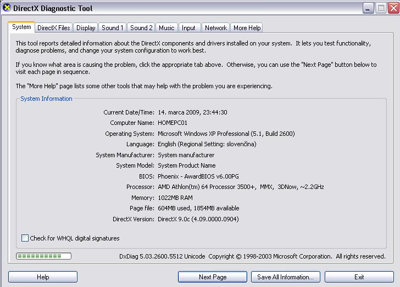Screen dimensions: 400x287
Task: Open the More Help tab
Action: 247,28
